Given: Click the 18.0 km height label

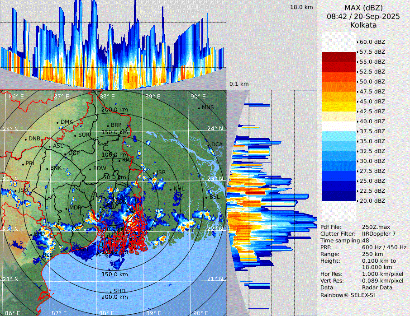Looking at the screenshot, I should pyautogui.click(x=301, y=7).
